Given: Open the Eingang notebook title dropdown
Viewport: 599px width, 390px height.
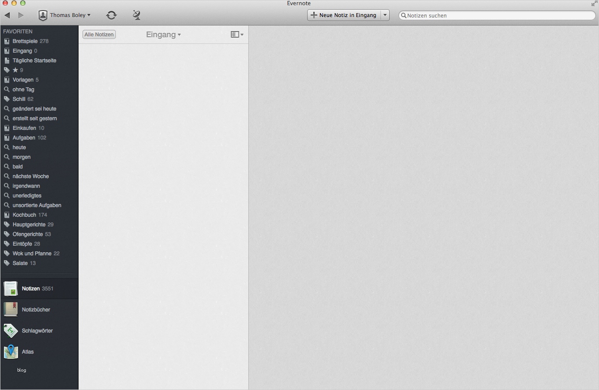Looking at the screenshot, I should tap(163, 35).
